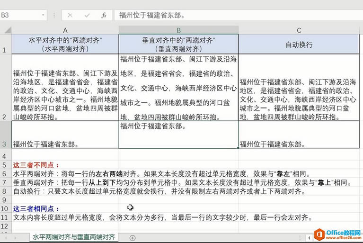Click the next sheet navigation arrow
The height and width of the screenshot is (243, 363).
pyautogui.click(x=15, y=238)
